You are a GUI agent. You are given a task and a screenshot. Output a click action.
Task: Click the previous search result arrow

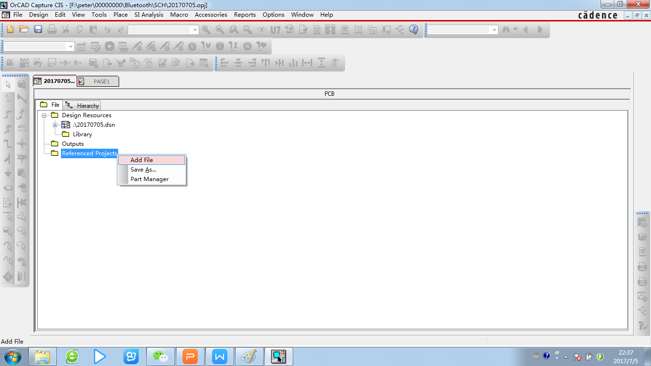(526, 30)
